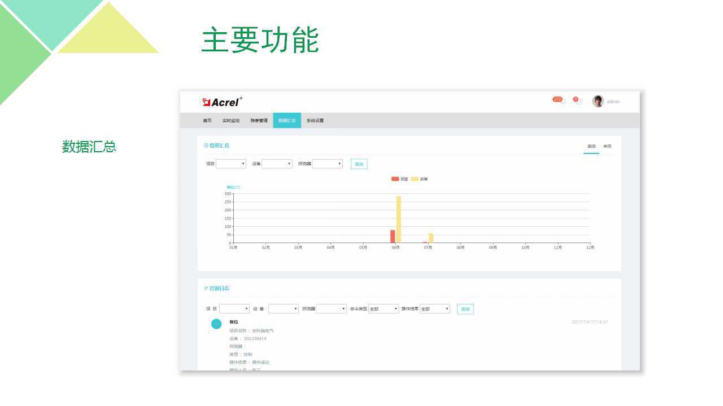Toggle the yellow 故障 legend swatch
Image resolution: width=723 pixels, height=406 pixels.
click(x=415, y=179)
